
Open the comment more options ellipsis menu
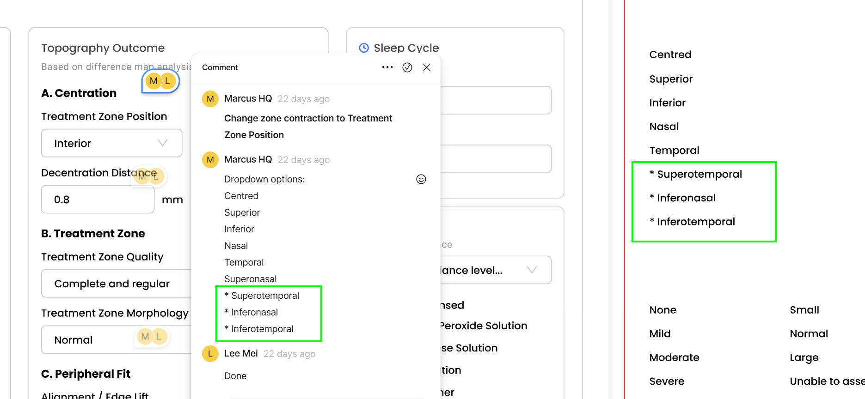pyautogui.click(x=387, y=67)
